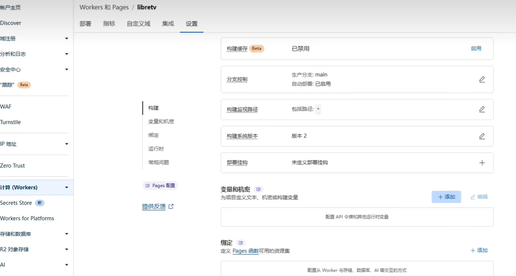Click the 新 badge beside Secrets Store

click(x=40, y=203)
